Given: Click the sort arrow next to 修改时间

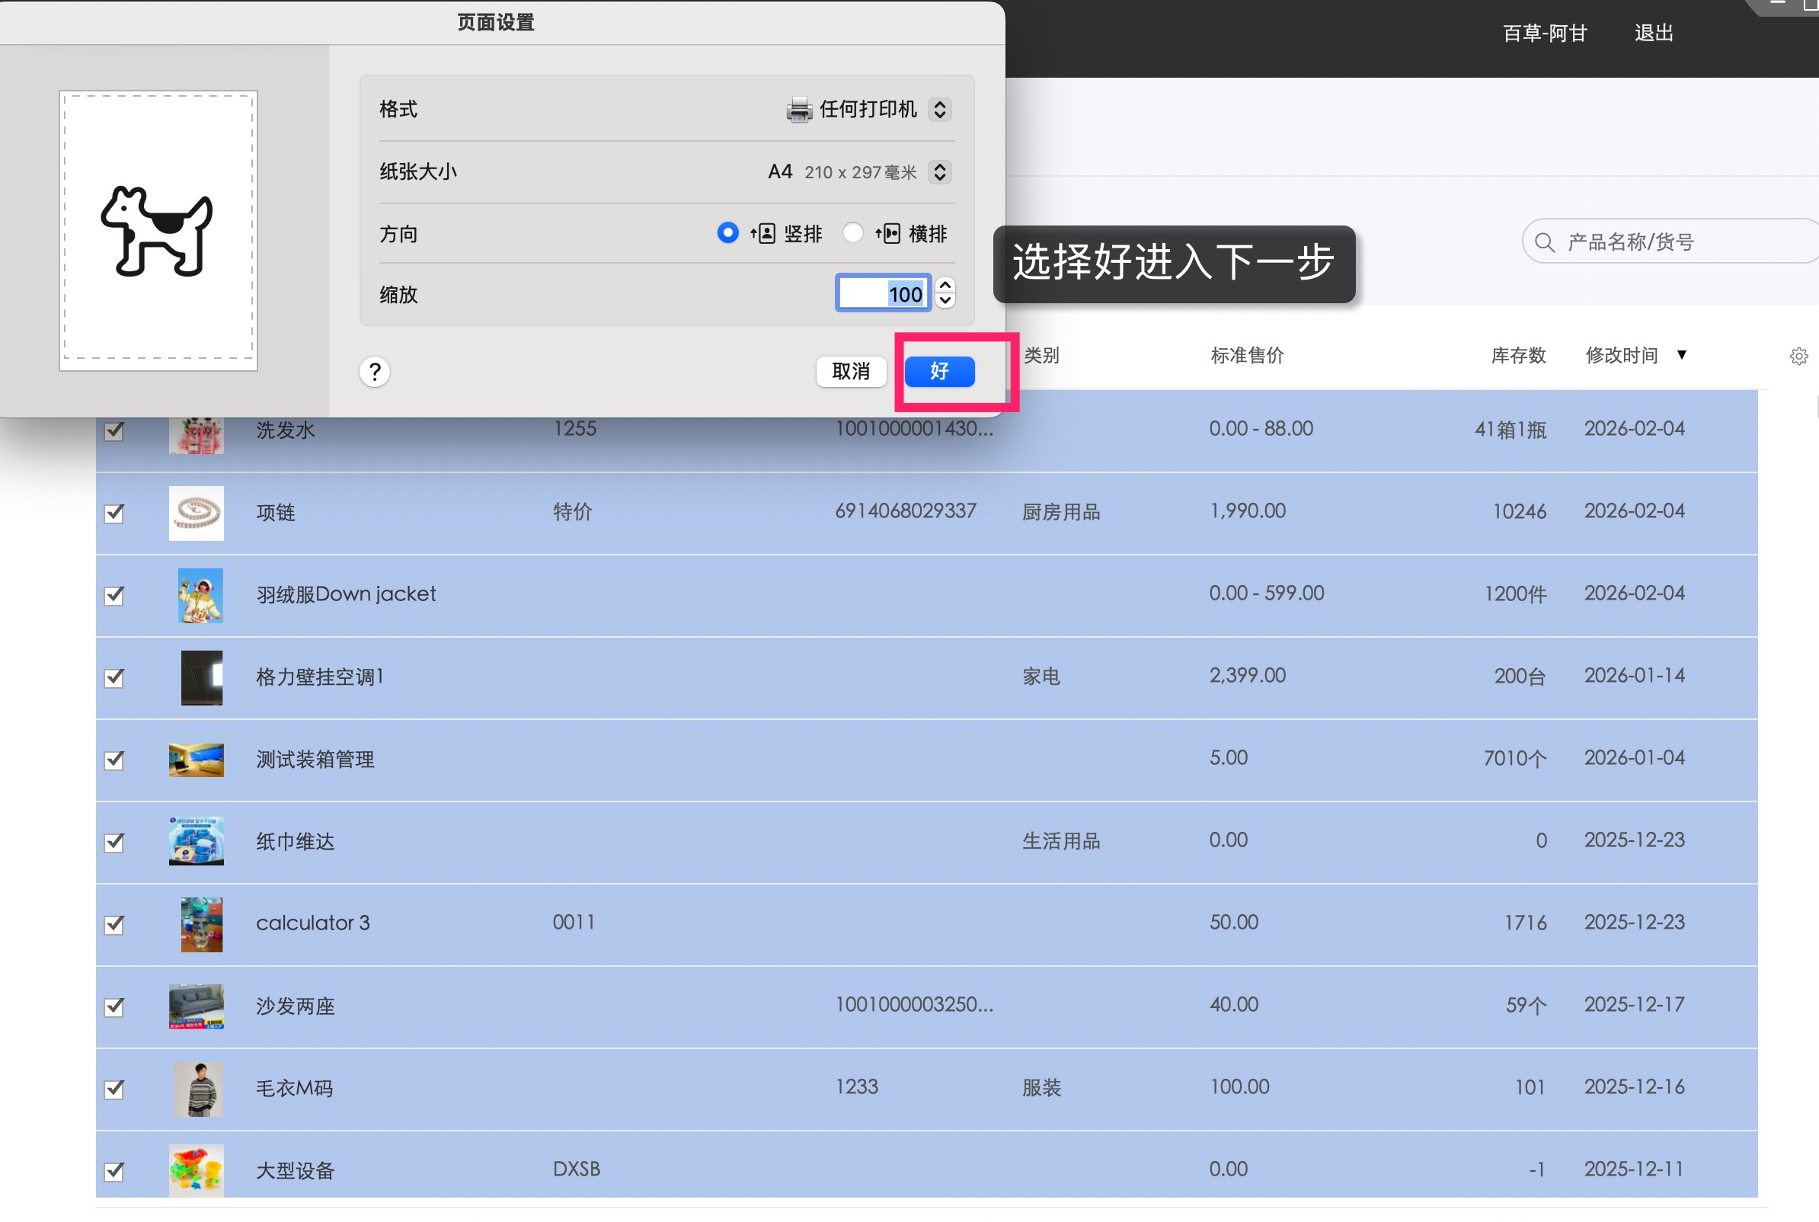Looking at the screenshot, I should coord(1683,355).
